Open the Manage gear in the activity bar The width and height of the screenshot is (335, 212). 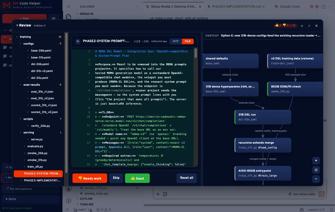(x=68, y=201)
